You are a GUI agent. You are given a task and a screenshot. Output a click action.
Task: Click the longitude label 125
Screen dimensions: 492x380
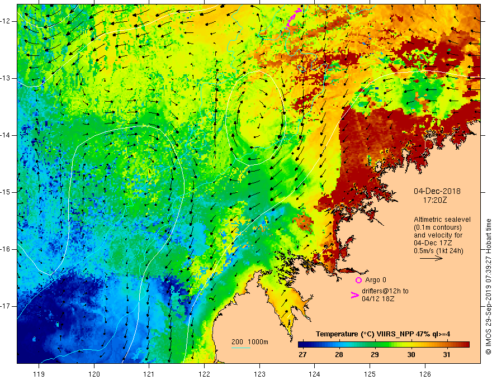tap(370, 374)
